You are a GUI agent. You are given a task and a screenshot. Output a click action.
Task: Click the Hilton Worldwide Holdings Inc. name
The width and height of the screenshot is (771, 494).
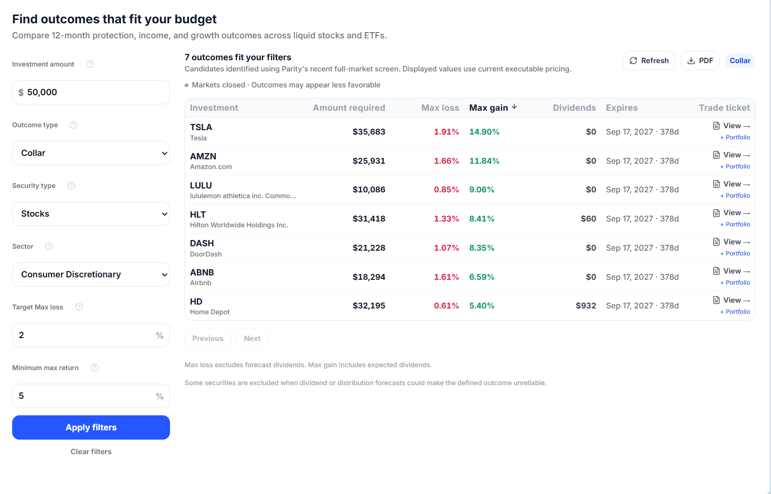[x=239, y=225]
